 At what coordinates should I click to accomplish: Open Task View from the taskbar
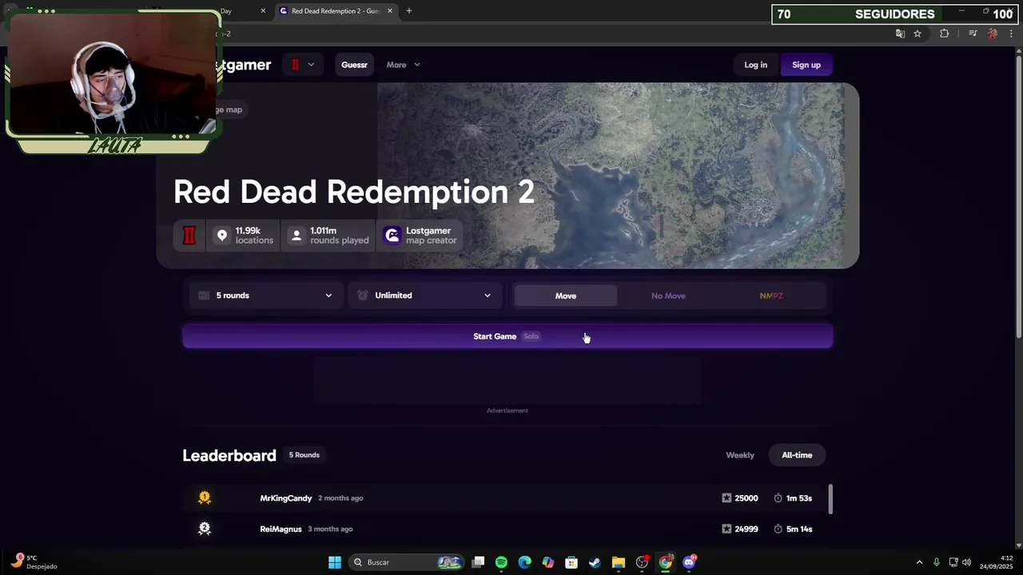(x=478, y=562)
